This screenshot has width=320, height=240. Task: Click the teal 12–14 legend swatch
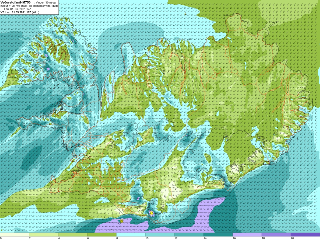coord(189,235)
